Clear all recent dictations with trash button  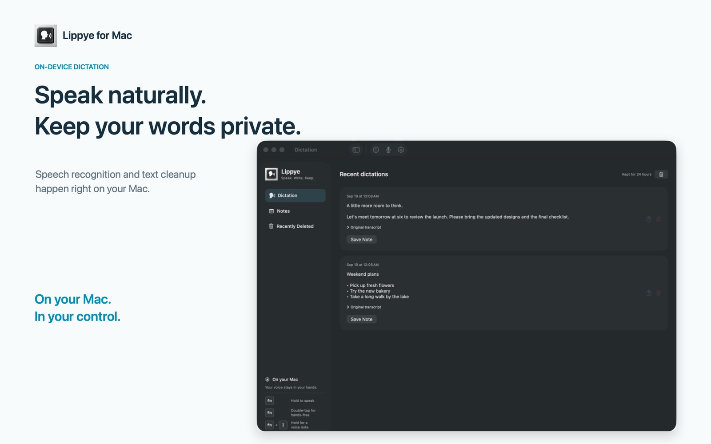[x=661, y=174]
